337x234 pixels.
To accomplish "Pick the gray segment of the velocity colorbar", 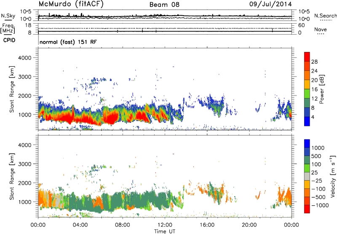I will click(307, 176).
